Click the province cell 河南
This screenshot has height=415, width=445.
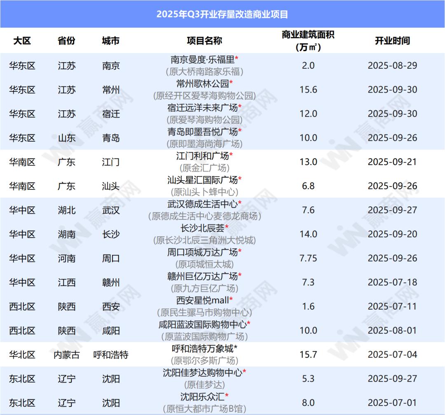(66, 259)
